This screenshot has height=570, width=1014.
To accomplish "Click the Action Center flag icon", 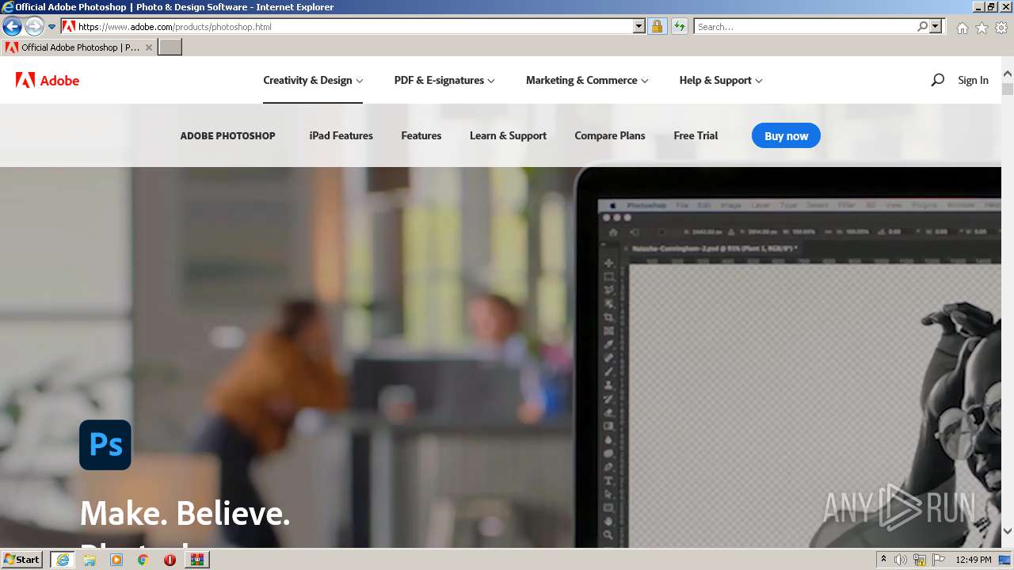I will tap(939, 560).
